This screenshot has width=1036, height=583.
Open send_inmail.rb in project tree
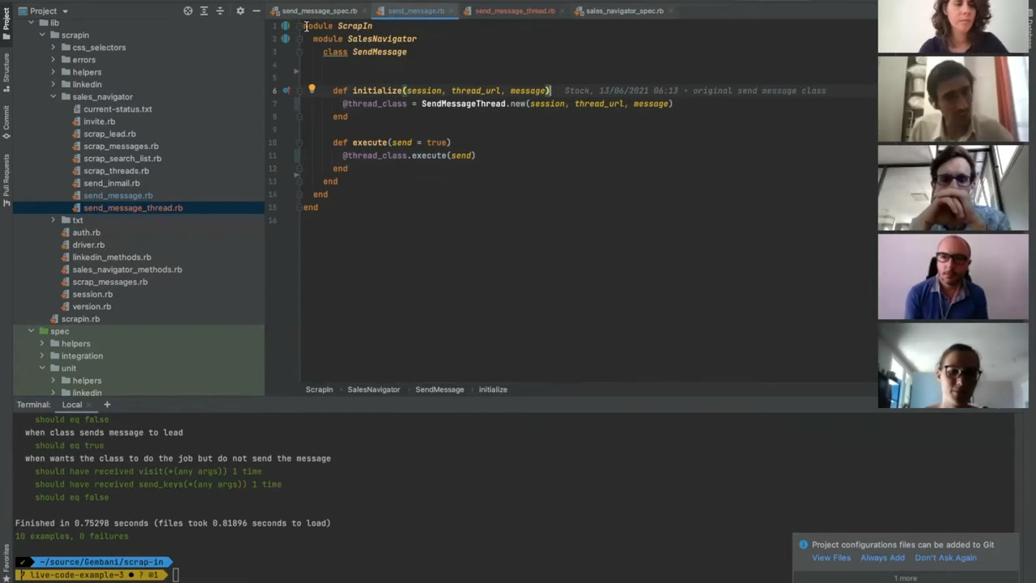click(x=112, y=184)
